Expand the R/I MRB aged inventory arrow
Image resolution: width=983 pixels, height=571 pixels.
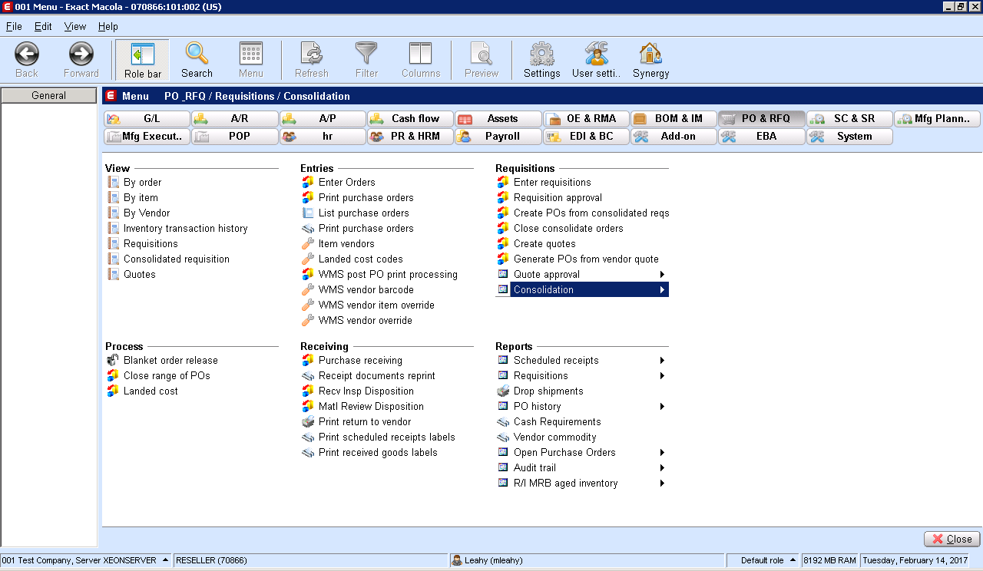coord(662,483)
